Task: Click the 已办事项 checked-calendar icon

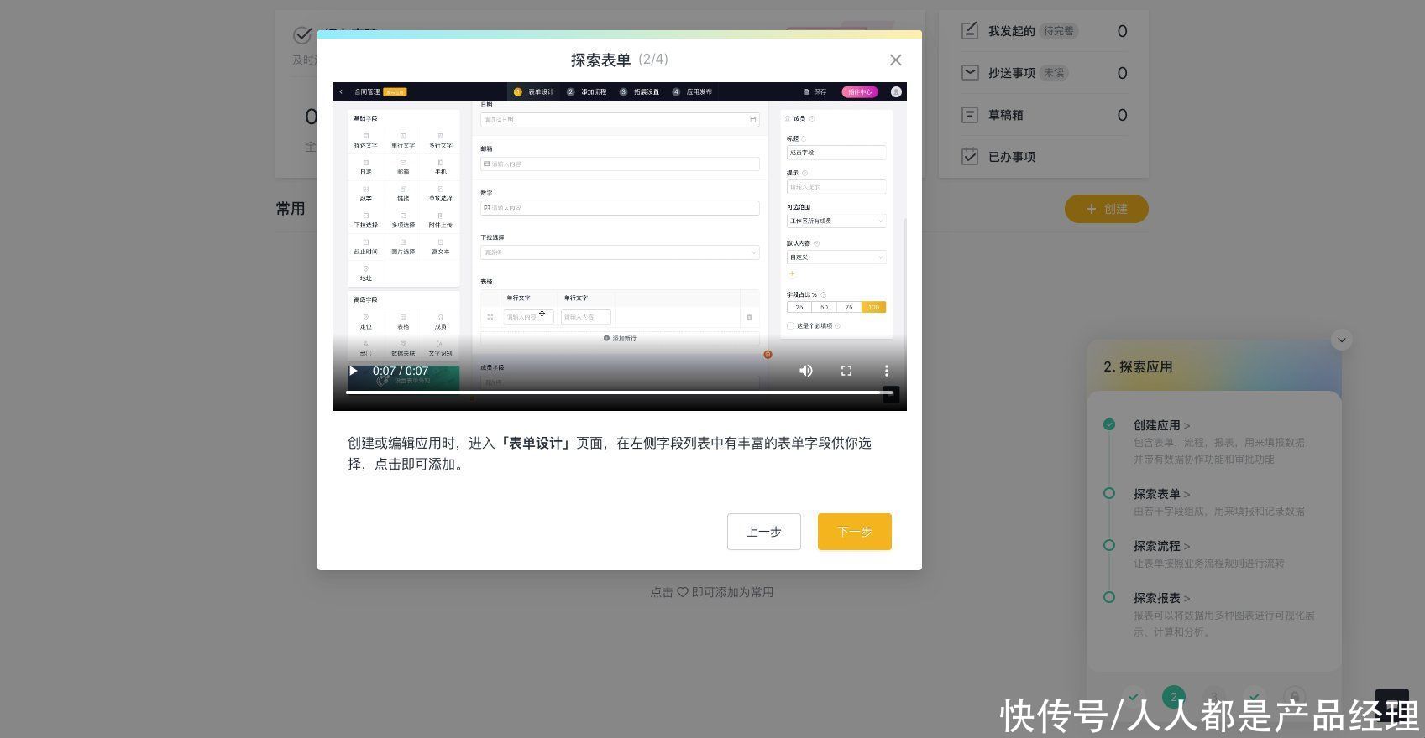Action: pos(970,157)
